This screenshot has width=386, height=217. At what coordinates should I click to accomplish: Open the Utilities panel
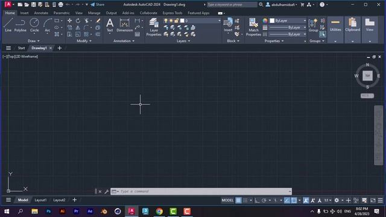pos(335,30)
